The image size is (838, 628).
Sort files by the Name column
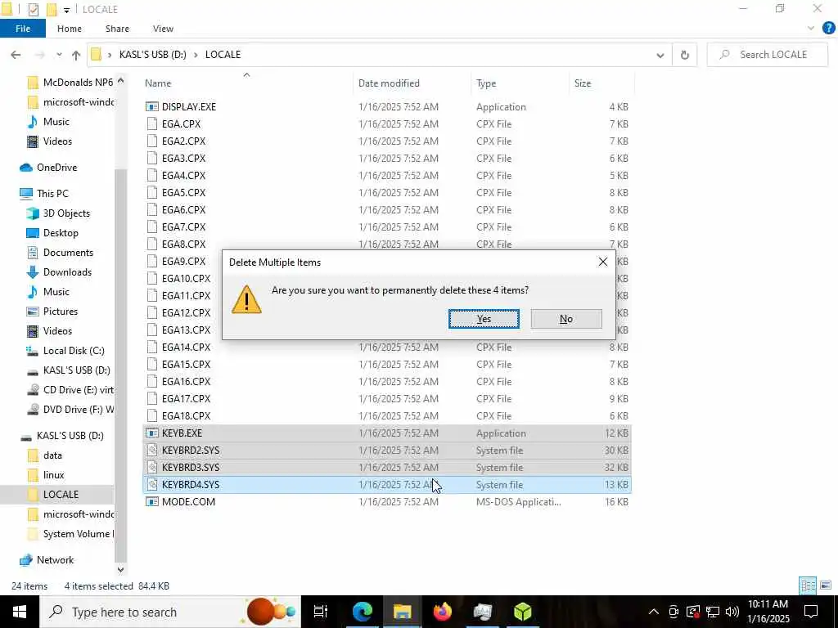[158, 83]
